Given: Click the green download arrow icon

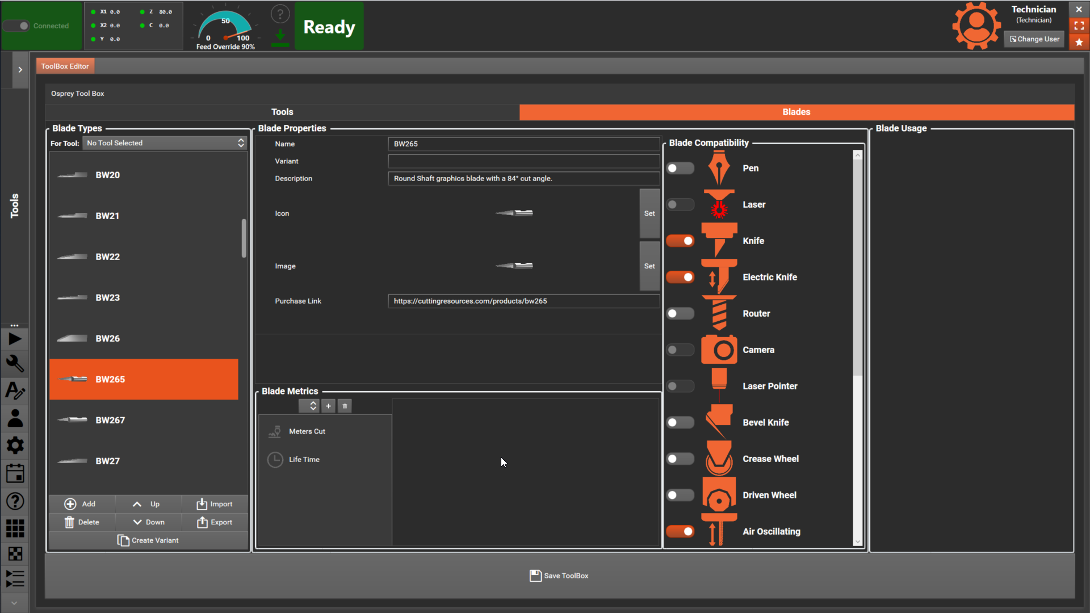Looking at the screenshot, I should 280,37.
